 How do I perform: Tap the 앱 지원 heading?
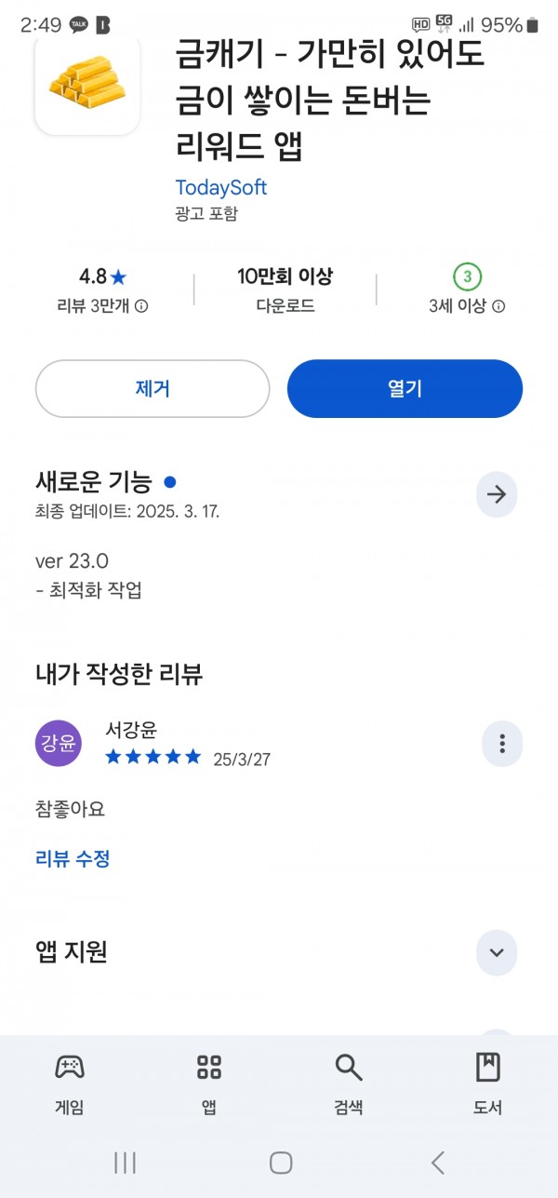coord(72,951)
